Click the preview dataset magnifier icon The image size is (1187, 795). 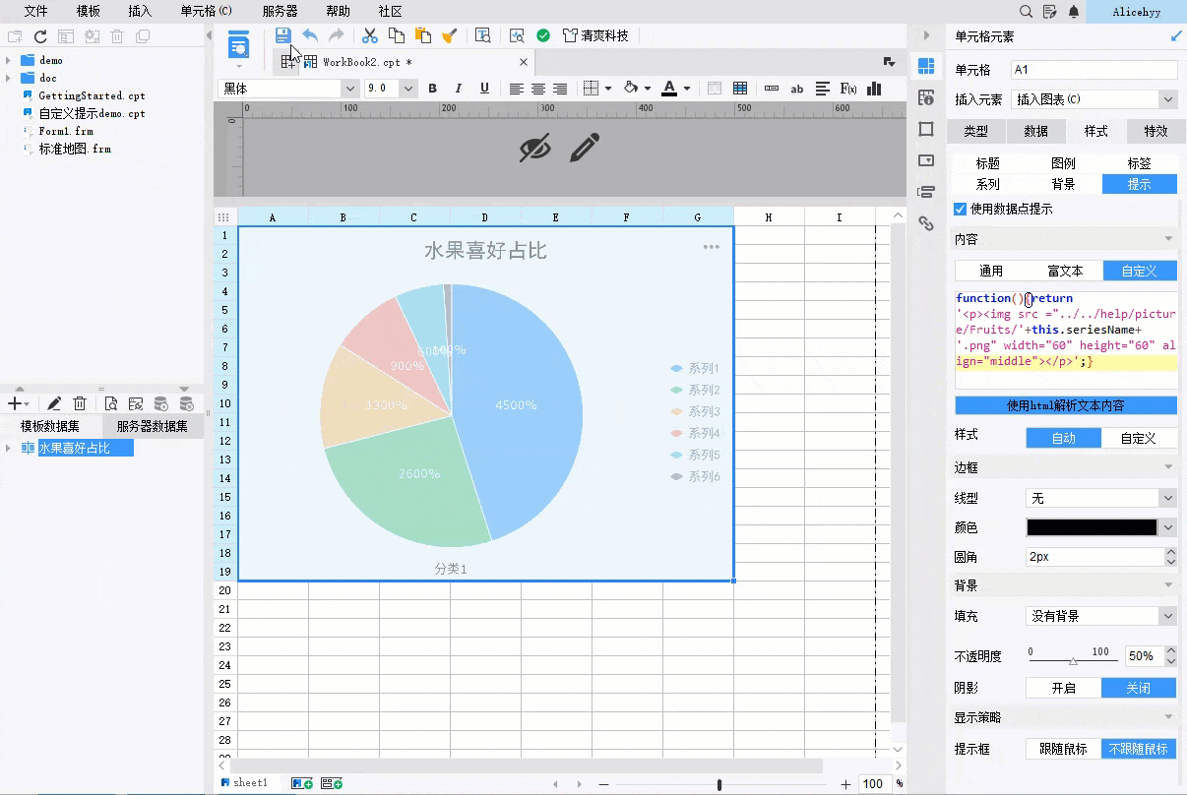[110, 403]
